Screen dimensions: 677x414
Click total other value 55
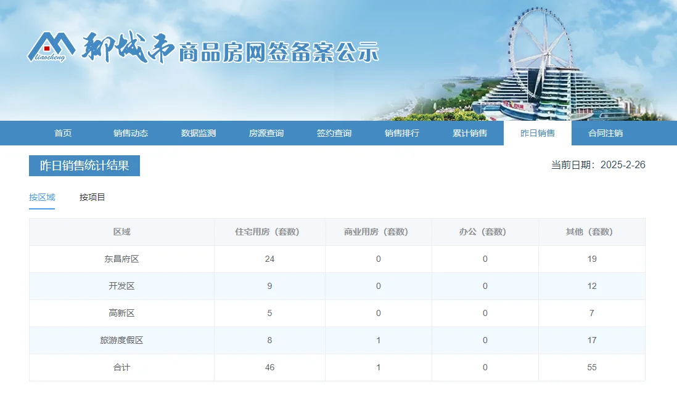coord(592,368)
